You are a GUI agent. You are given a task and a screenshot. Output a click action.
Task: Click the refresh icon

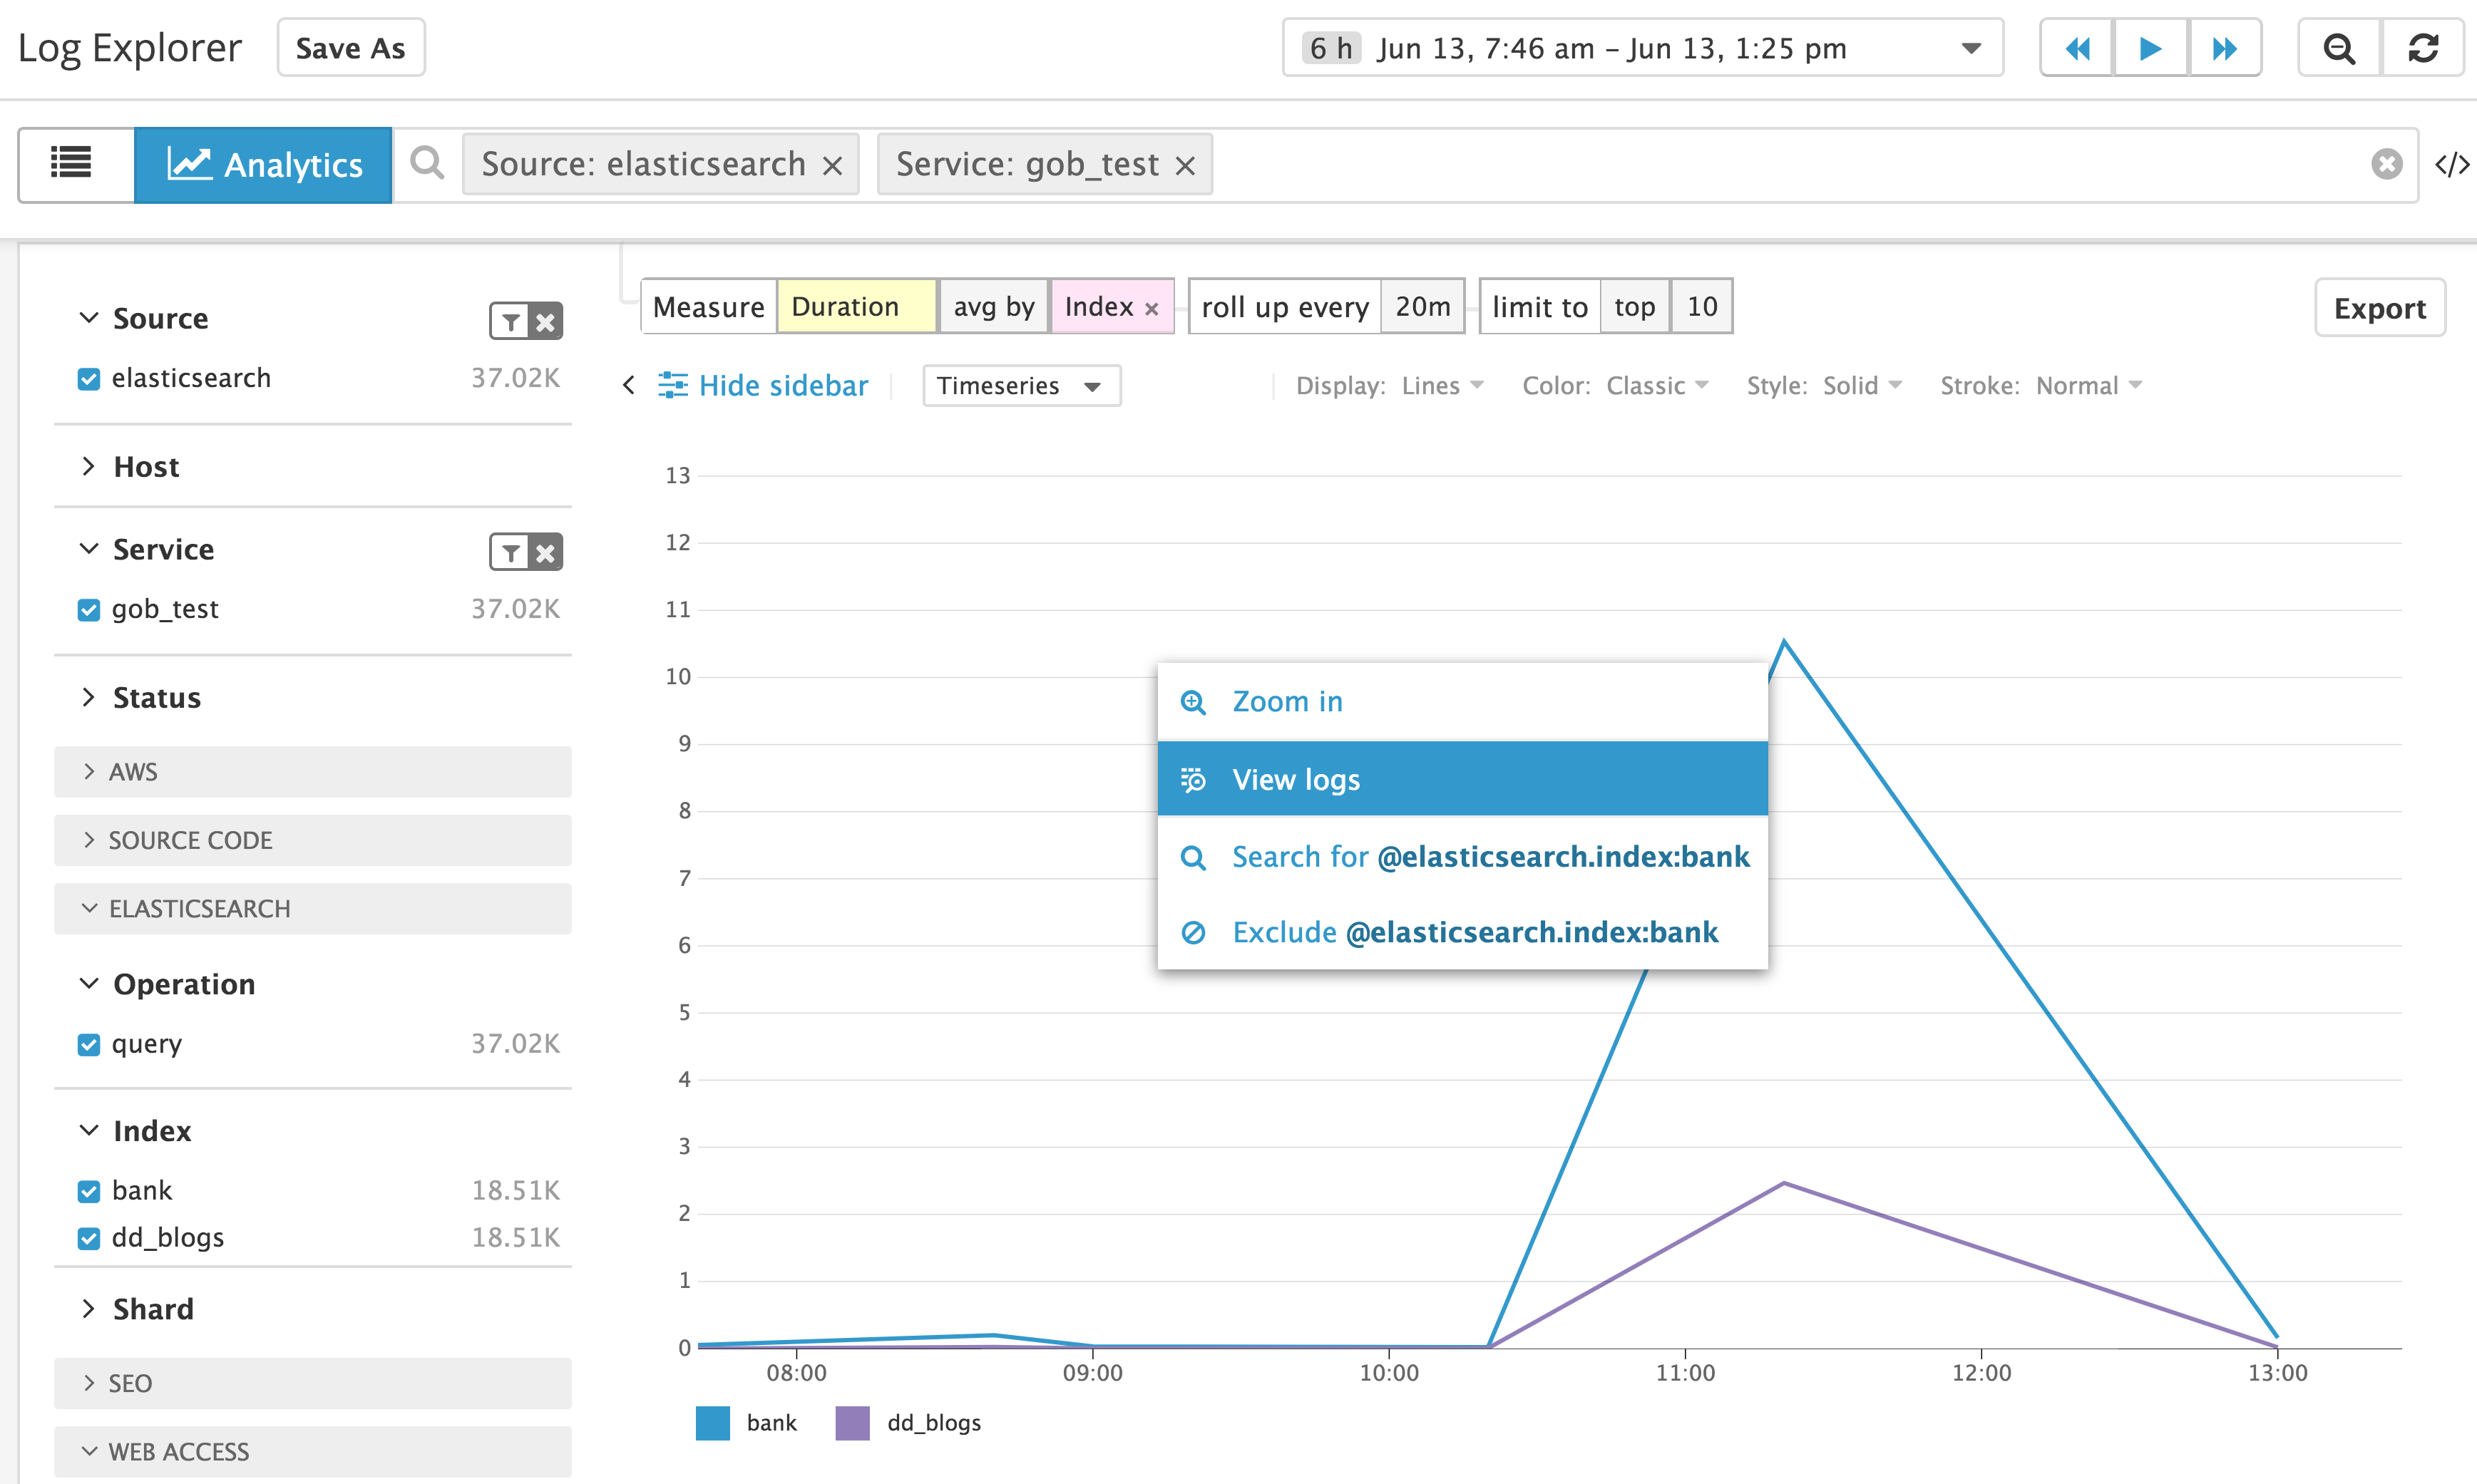2424,47
